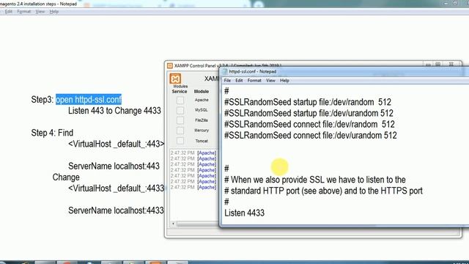Open Format menu in httpd-ssl.conf Notepad

coord(254,81)
